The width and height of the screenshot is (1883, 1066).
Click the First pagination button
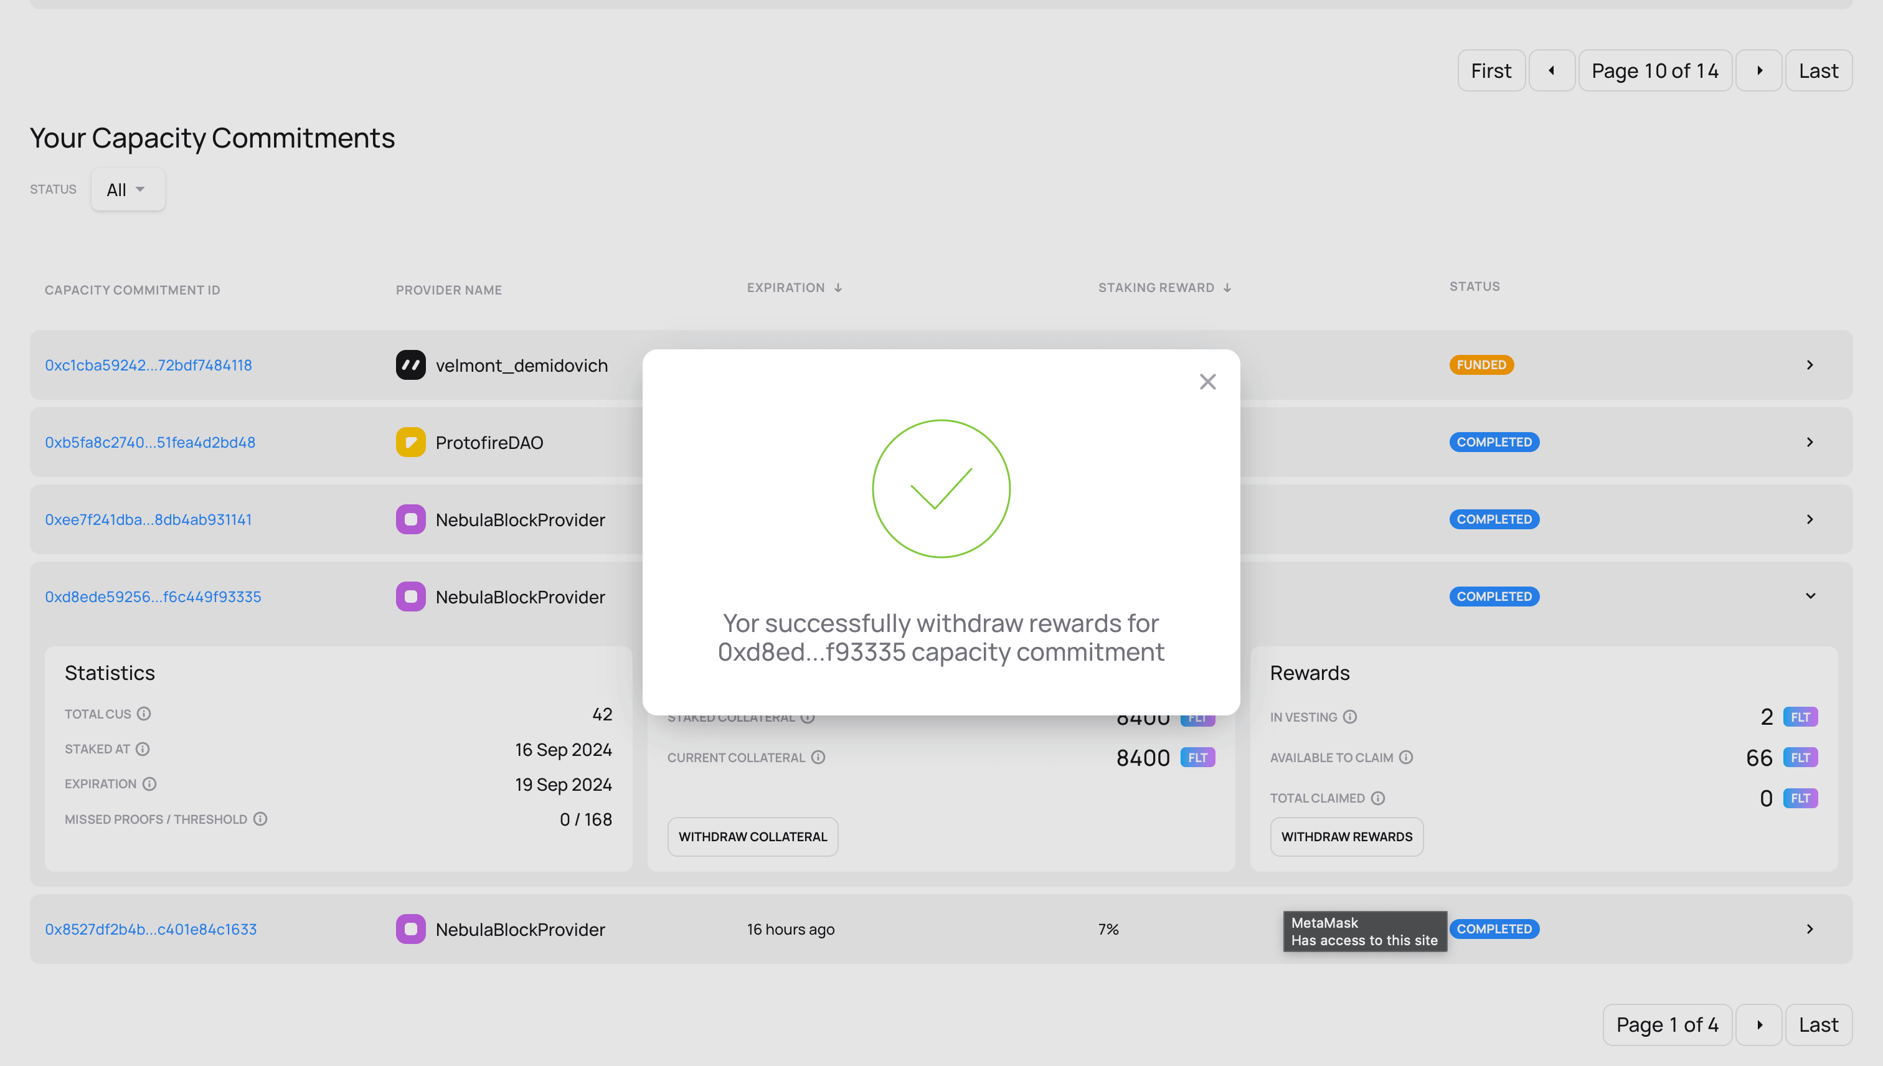coord(1491,70)
